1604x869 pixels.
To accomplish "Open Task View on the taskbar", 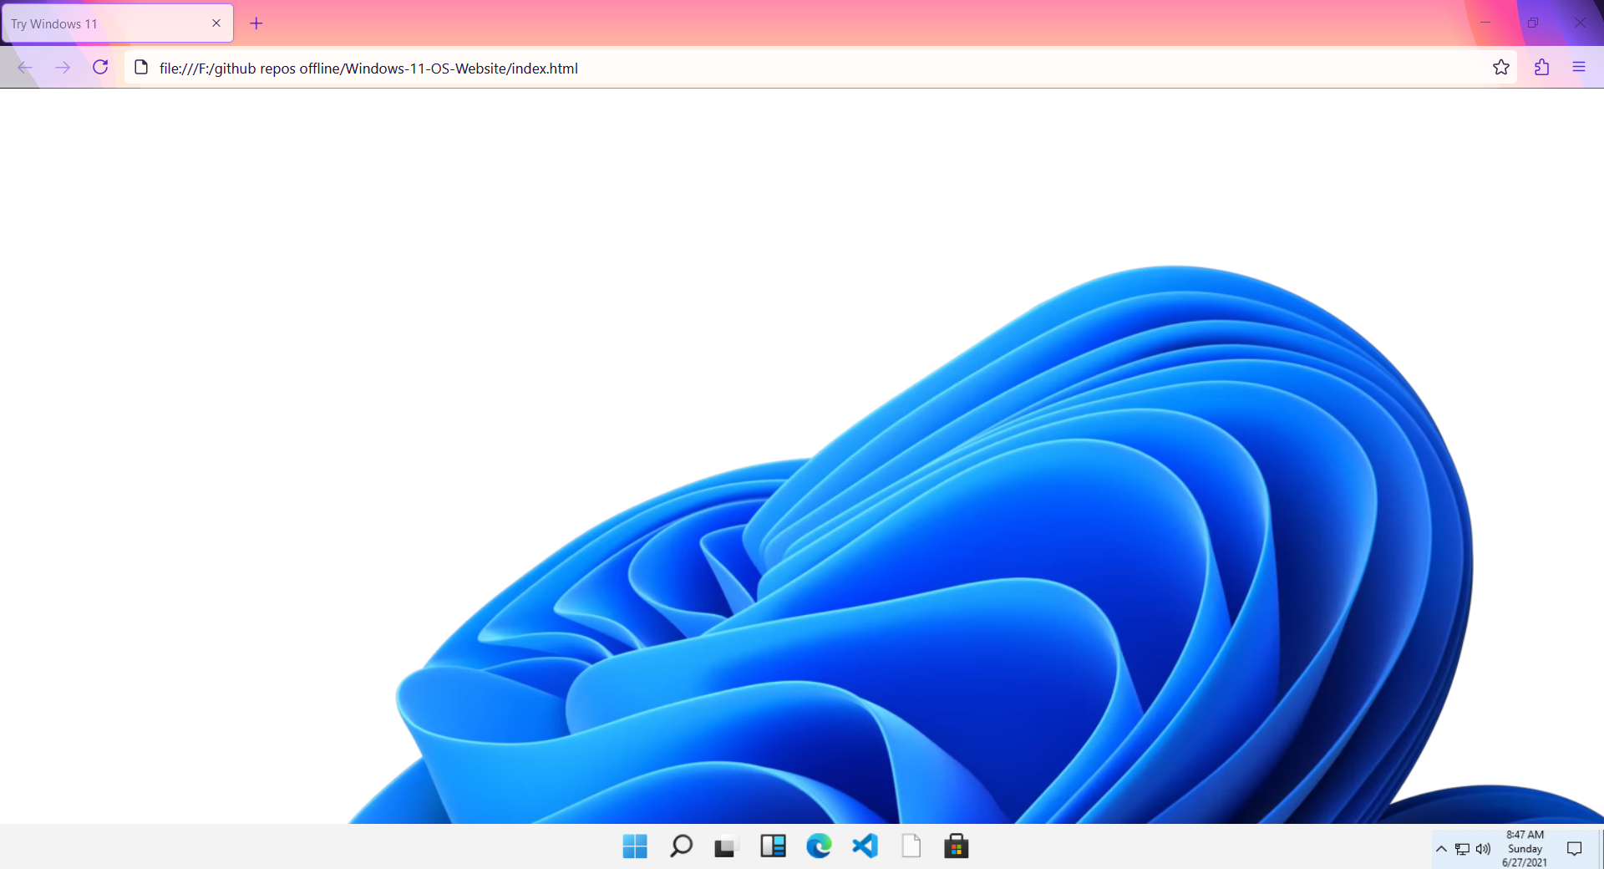I will pyautogui.click(x=727, y=847).
